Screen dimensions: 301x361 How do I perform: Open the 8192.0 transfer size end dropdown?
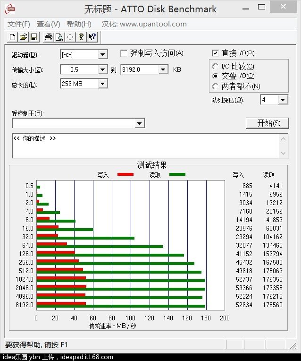point(163,69)
